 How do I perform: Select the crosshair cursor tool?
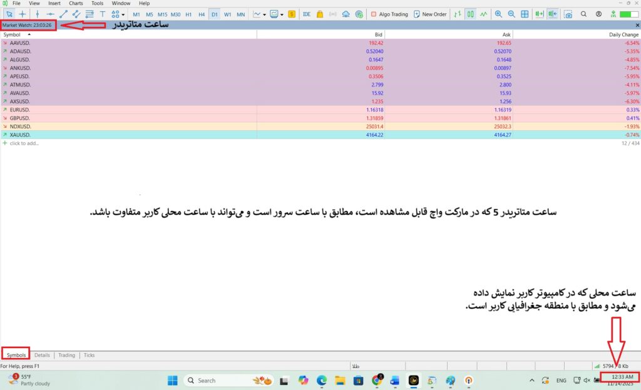tap(23, 14)
